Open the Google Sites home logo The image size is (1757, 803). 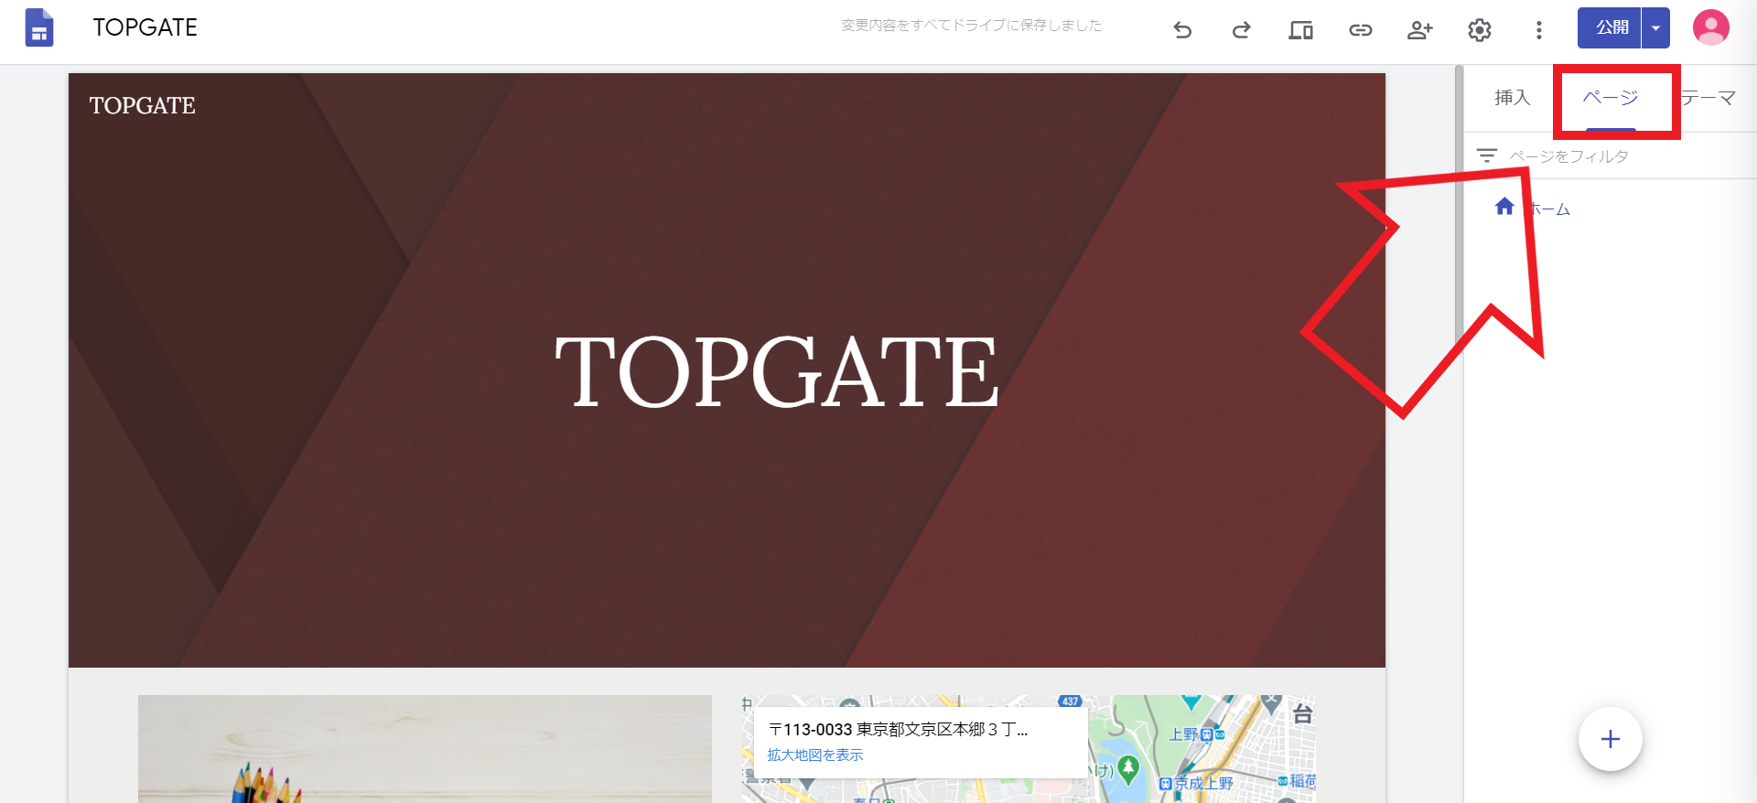[38, 27]
